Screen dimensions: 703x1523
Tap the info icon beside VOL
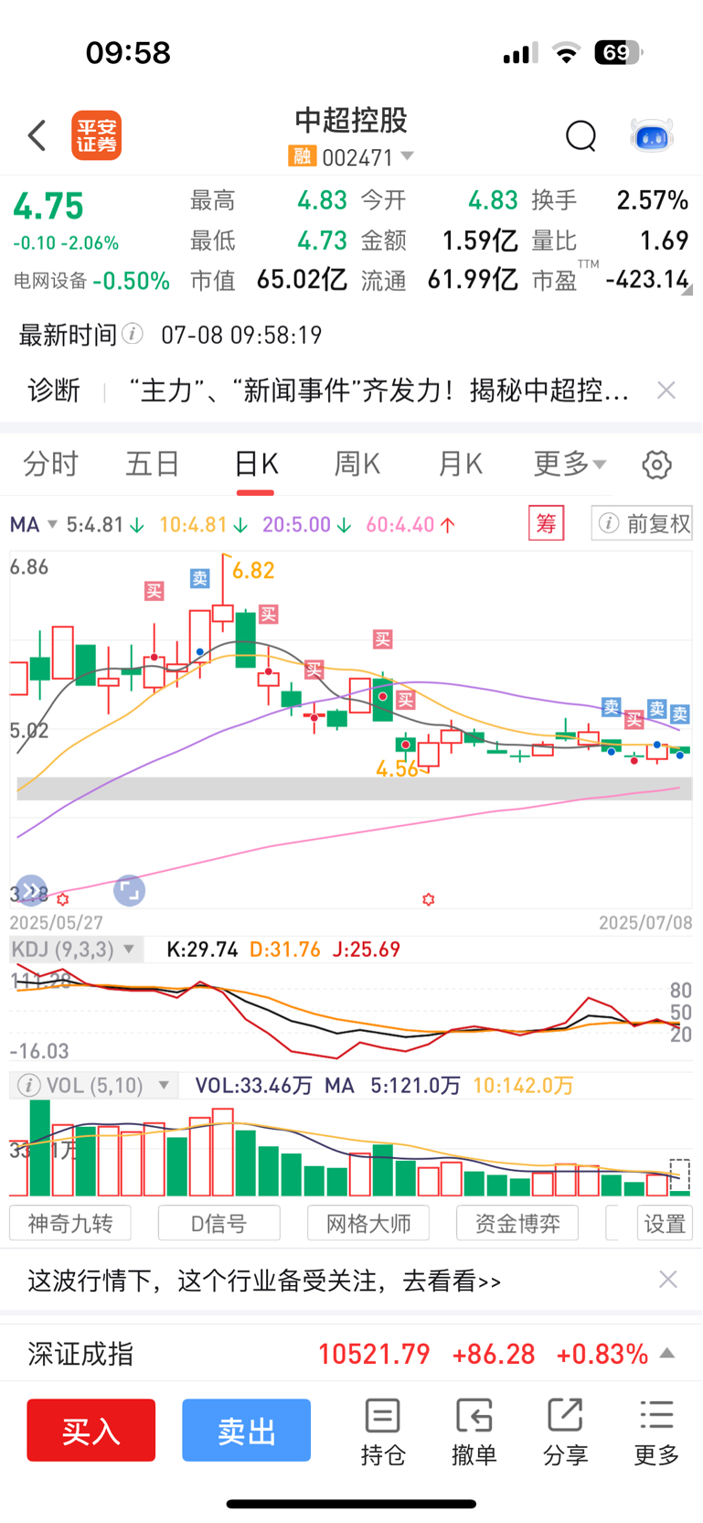pyautogui.click(x=28, y=1086)
